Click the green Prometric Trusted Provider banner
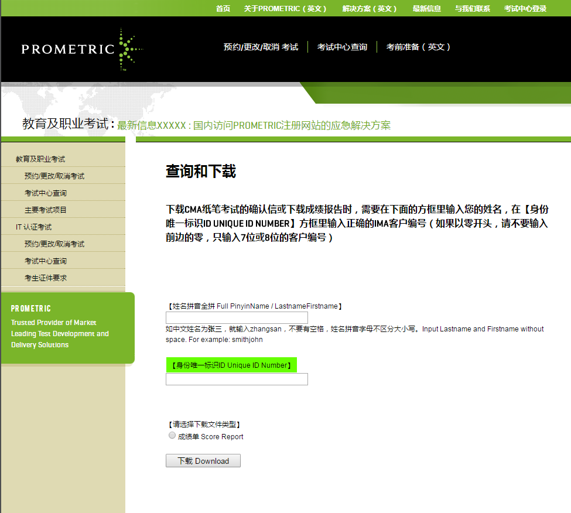This screenshot has height=513, width=571. 67,328
